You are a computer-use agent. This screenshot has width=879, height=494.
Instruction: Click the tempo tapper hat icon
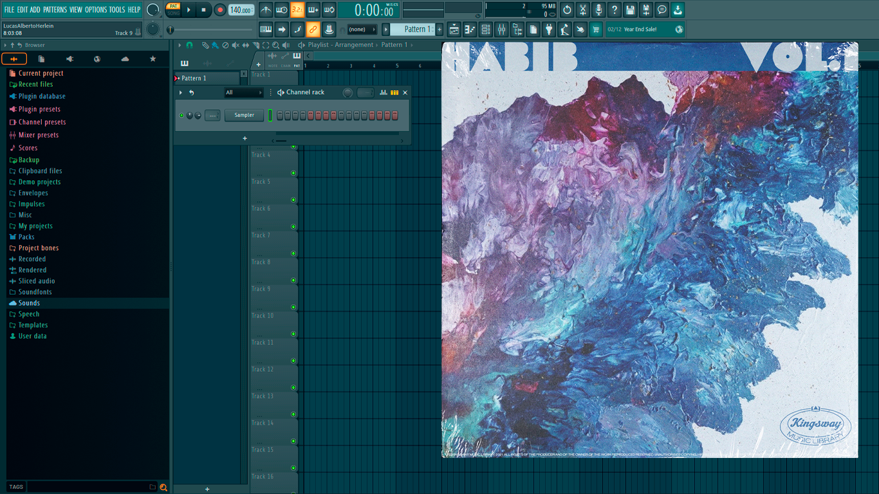click(329, 30)
